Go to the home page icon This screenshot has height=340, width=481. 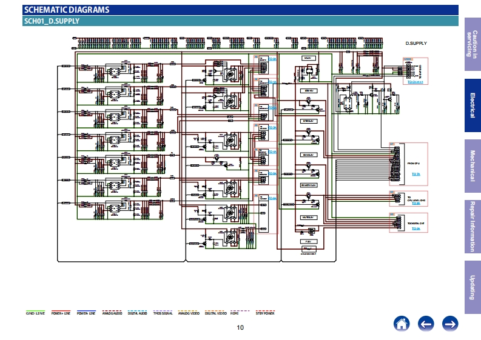click(x=402, y=324)
